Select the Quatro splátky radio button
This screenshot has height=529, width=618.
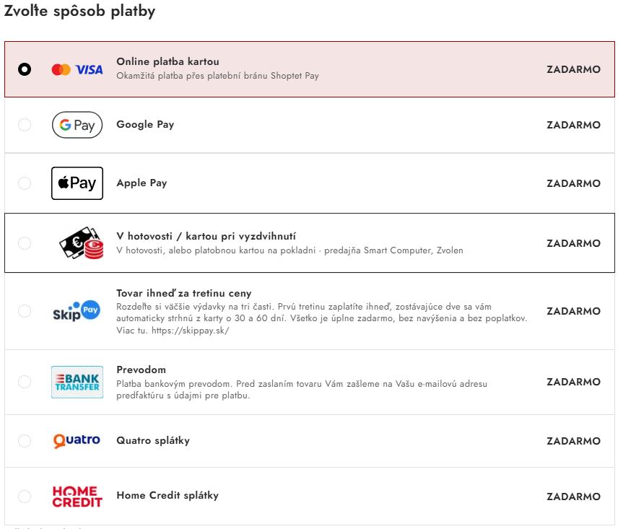point(25,440)
